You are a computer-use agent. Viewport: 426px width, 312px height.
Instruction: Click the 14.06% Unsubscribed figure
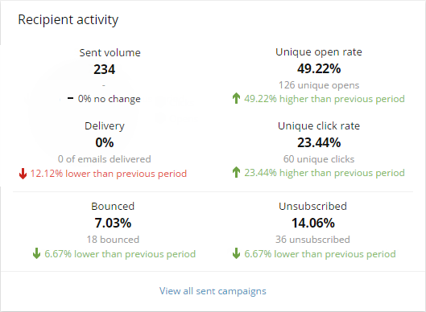click(313, 223)
